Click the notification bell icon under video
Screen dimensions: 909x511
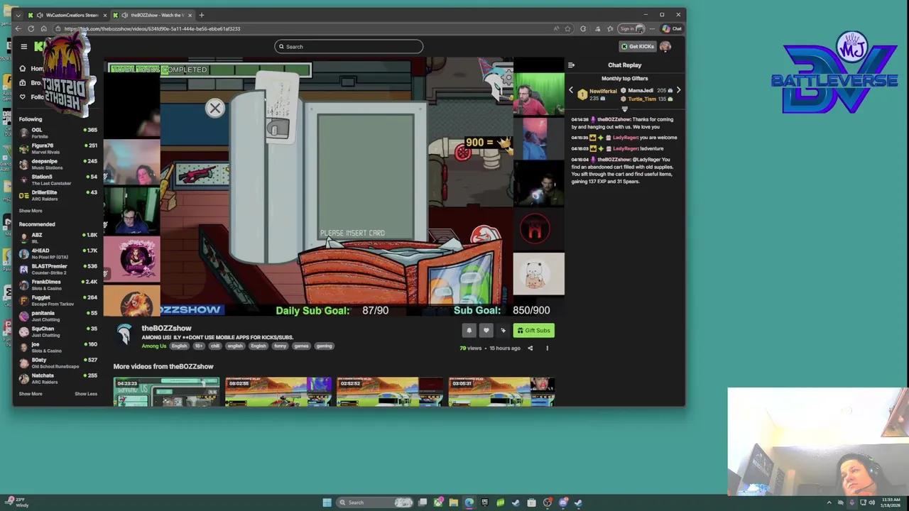[469, 330]
